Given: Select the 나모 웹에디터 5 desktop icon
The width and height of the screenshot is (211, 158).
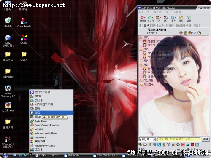Looking at the screenshot, I should click(8, 40).
